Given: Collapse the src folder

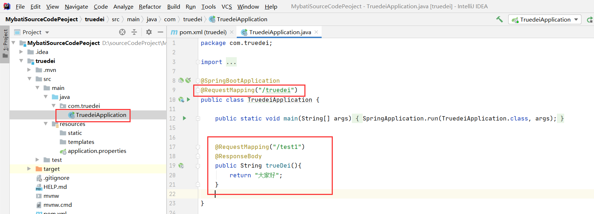Looking at the screenshot, I should click(x=30, y=79).
